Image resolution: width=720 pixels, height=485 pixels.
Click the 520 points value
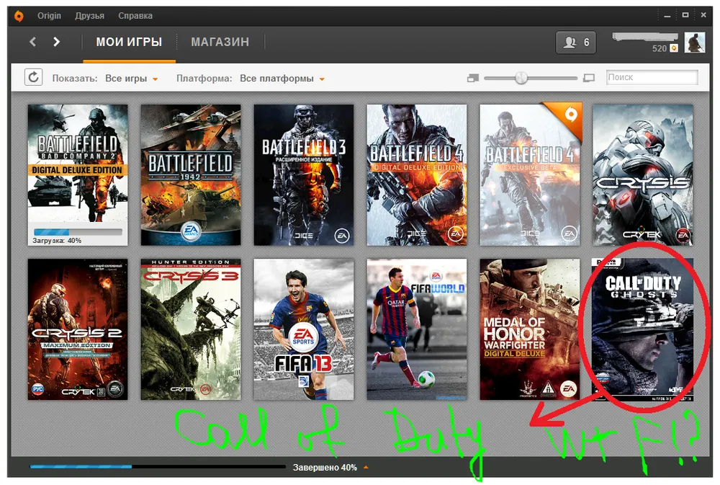tap(660, 48)
